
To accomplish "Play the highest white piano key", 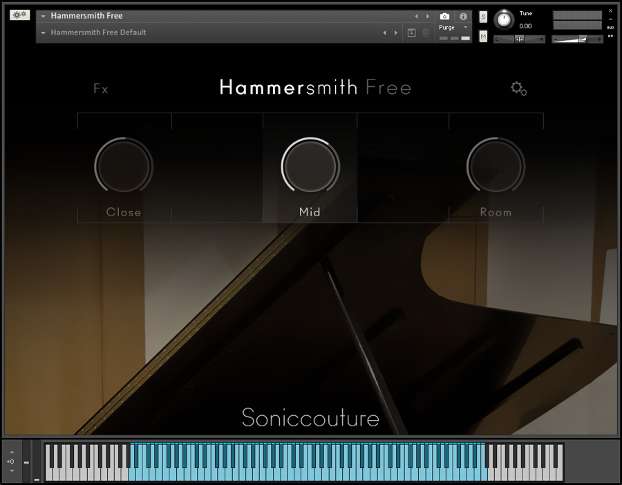I will [x=560, y=475].
